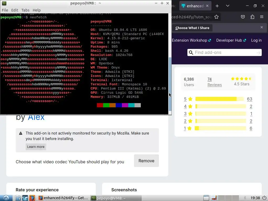Click the 6 count for 1 star
Image resolution: width=268 pixels, height=201 pixels.
pyautogui.click(x=251, y=128)
